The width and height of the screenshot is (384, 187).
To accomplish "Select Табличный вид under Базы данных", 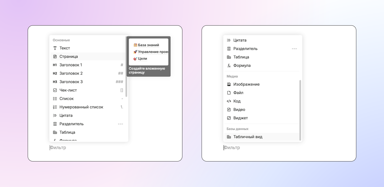I will click(x=248, y=137).
